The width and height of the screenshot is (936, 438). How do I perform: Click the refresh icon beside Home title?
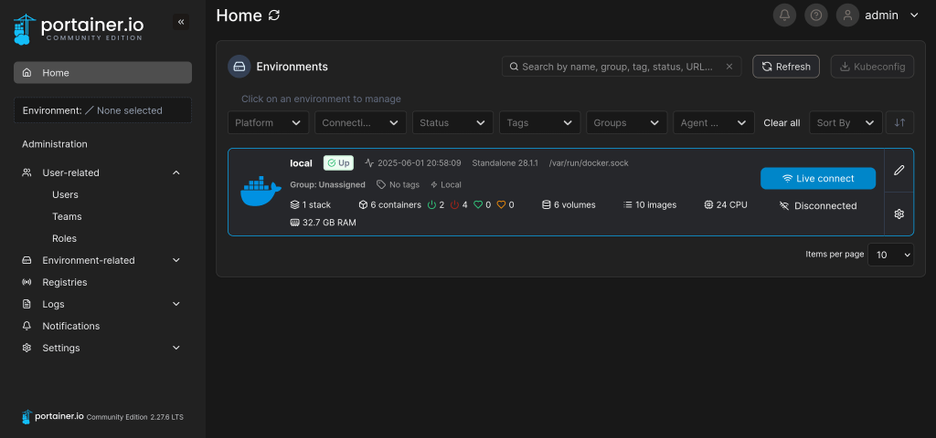[x=274, y=16]
